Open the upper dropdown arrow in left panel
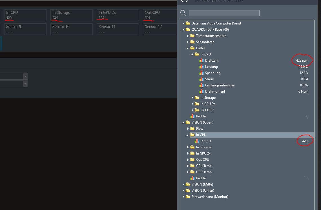The height and width of the screenshot is (210, 321). click(x=25, y=76)
